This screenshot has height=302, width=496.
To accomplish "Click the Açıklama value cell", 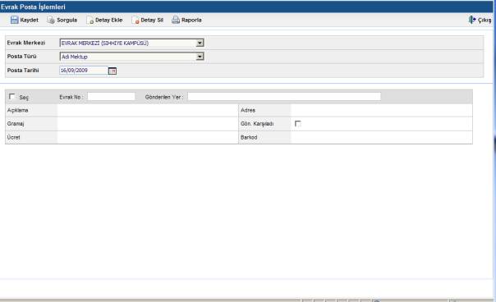I will tap(148, 110).
